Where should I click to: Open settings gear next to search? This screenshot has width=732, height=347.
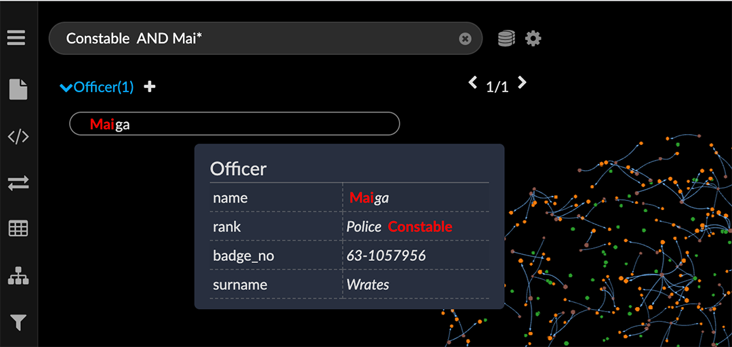pos(533,39)
